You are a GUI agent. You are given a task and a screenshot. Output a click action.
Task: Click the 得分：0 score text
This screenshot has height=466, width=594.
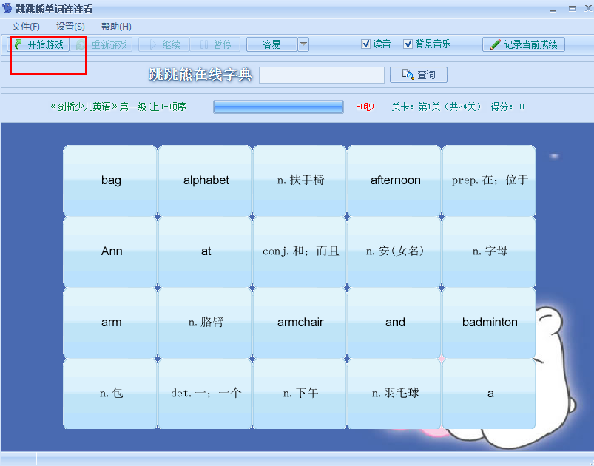click(x=507, y=107)
